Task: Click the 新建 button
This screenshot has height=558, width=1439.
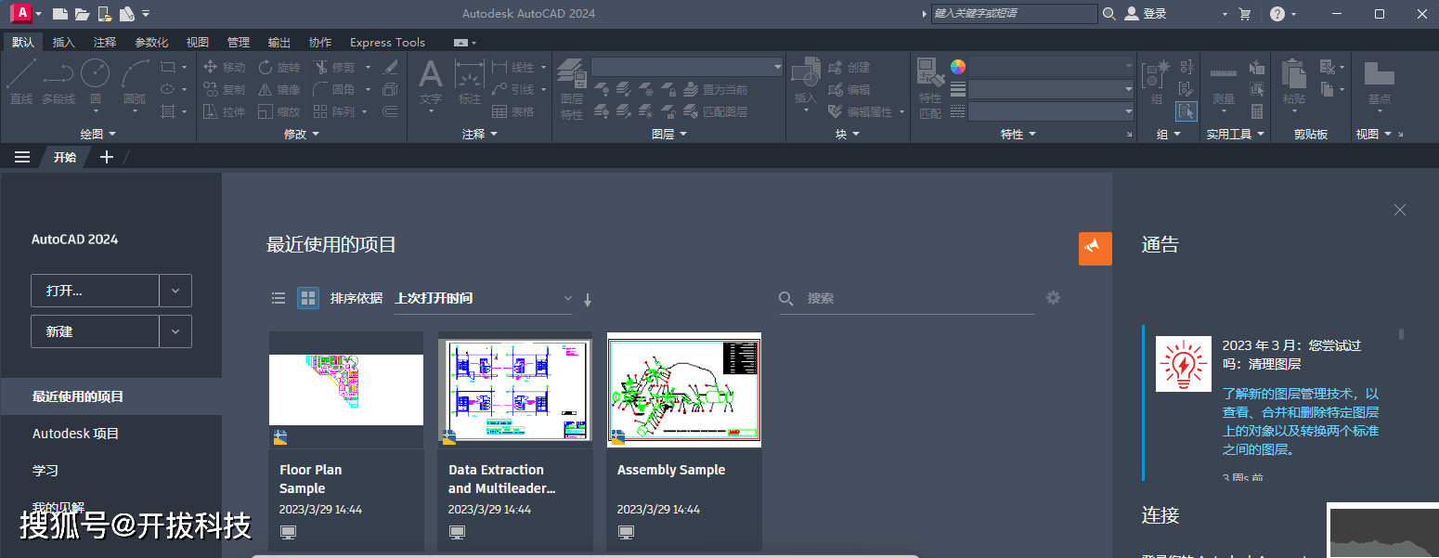Action: point(95,331)
